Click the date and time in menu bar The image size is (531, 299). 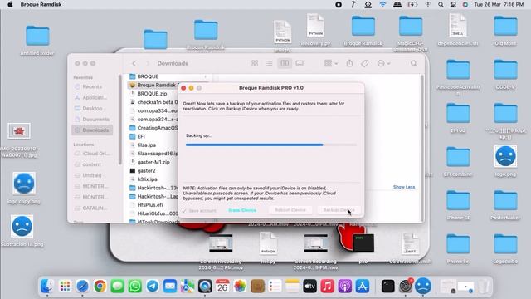pos(499,4)
